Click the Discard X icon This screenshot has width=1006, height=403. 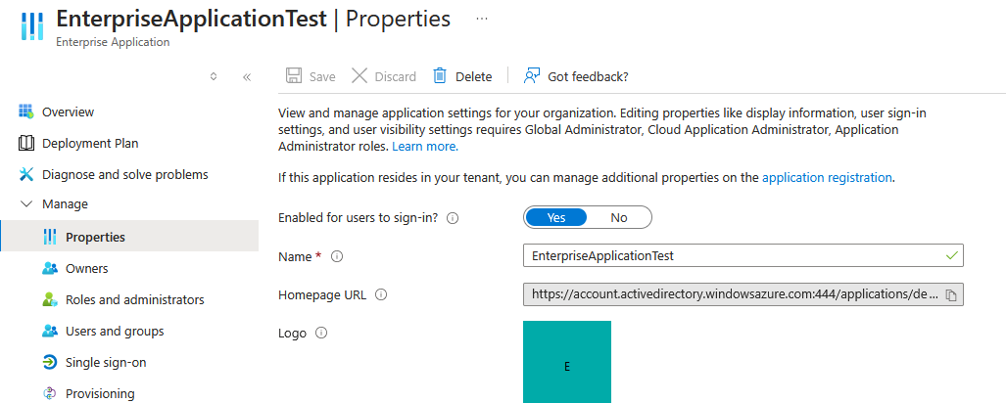point(359,76)
